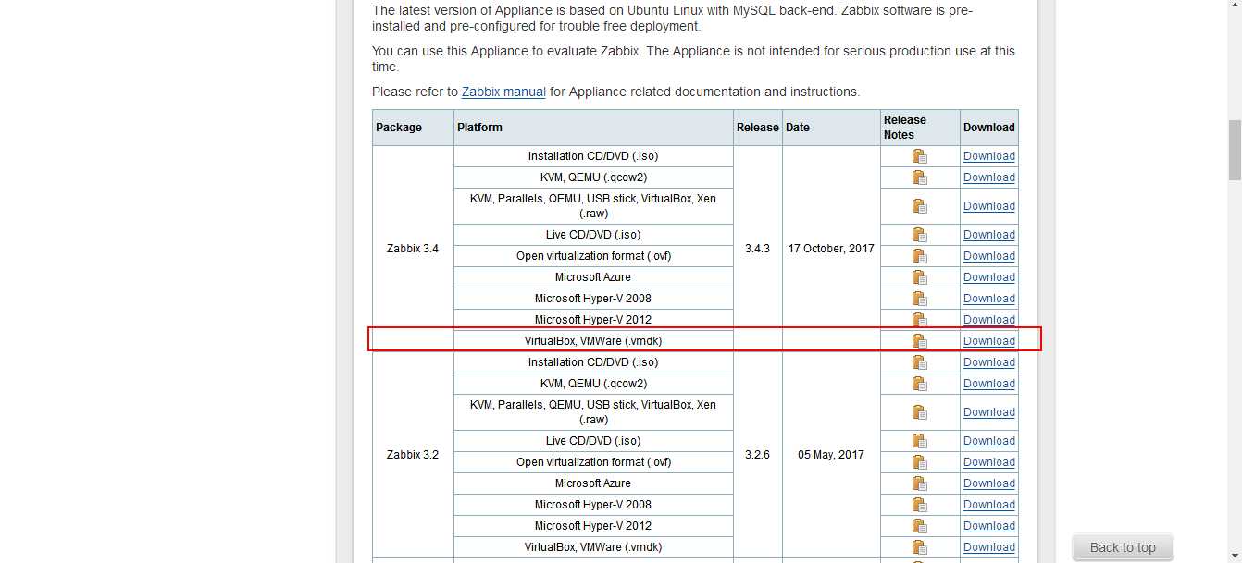Download Zabbix 3.2 Microsoft Hyper-V 2012
Viewport: 1242px width, 563px height.
click(988, 526)
